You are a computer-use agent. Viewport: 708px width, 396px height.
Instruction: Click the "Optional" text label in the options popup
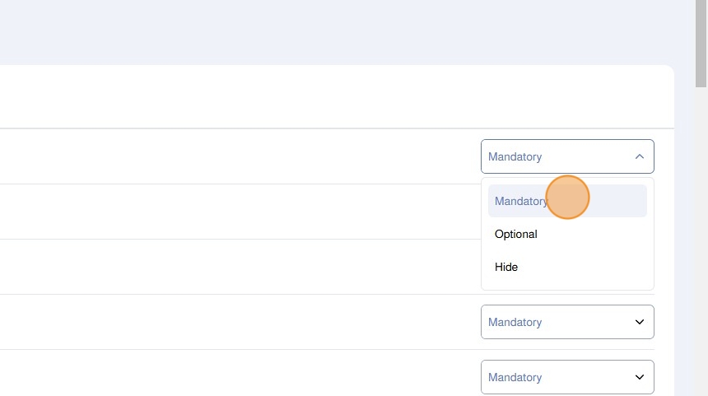(516, 234)
